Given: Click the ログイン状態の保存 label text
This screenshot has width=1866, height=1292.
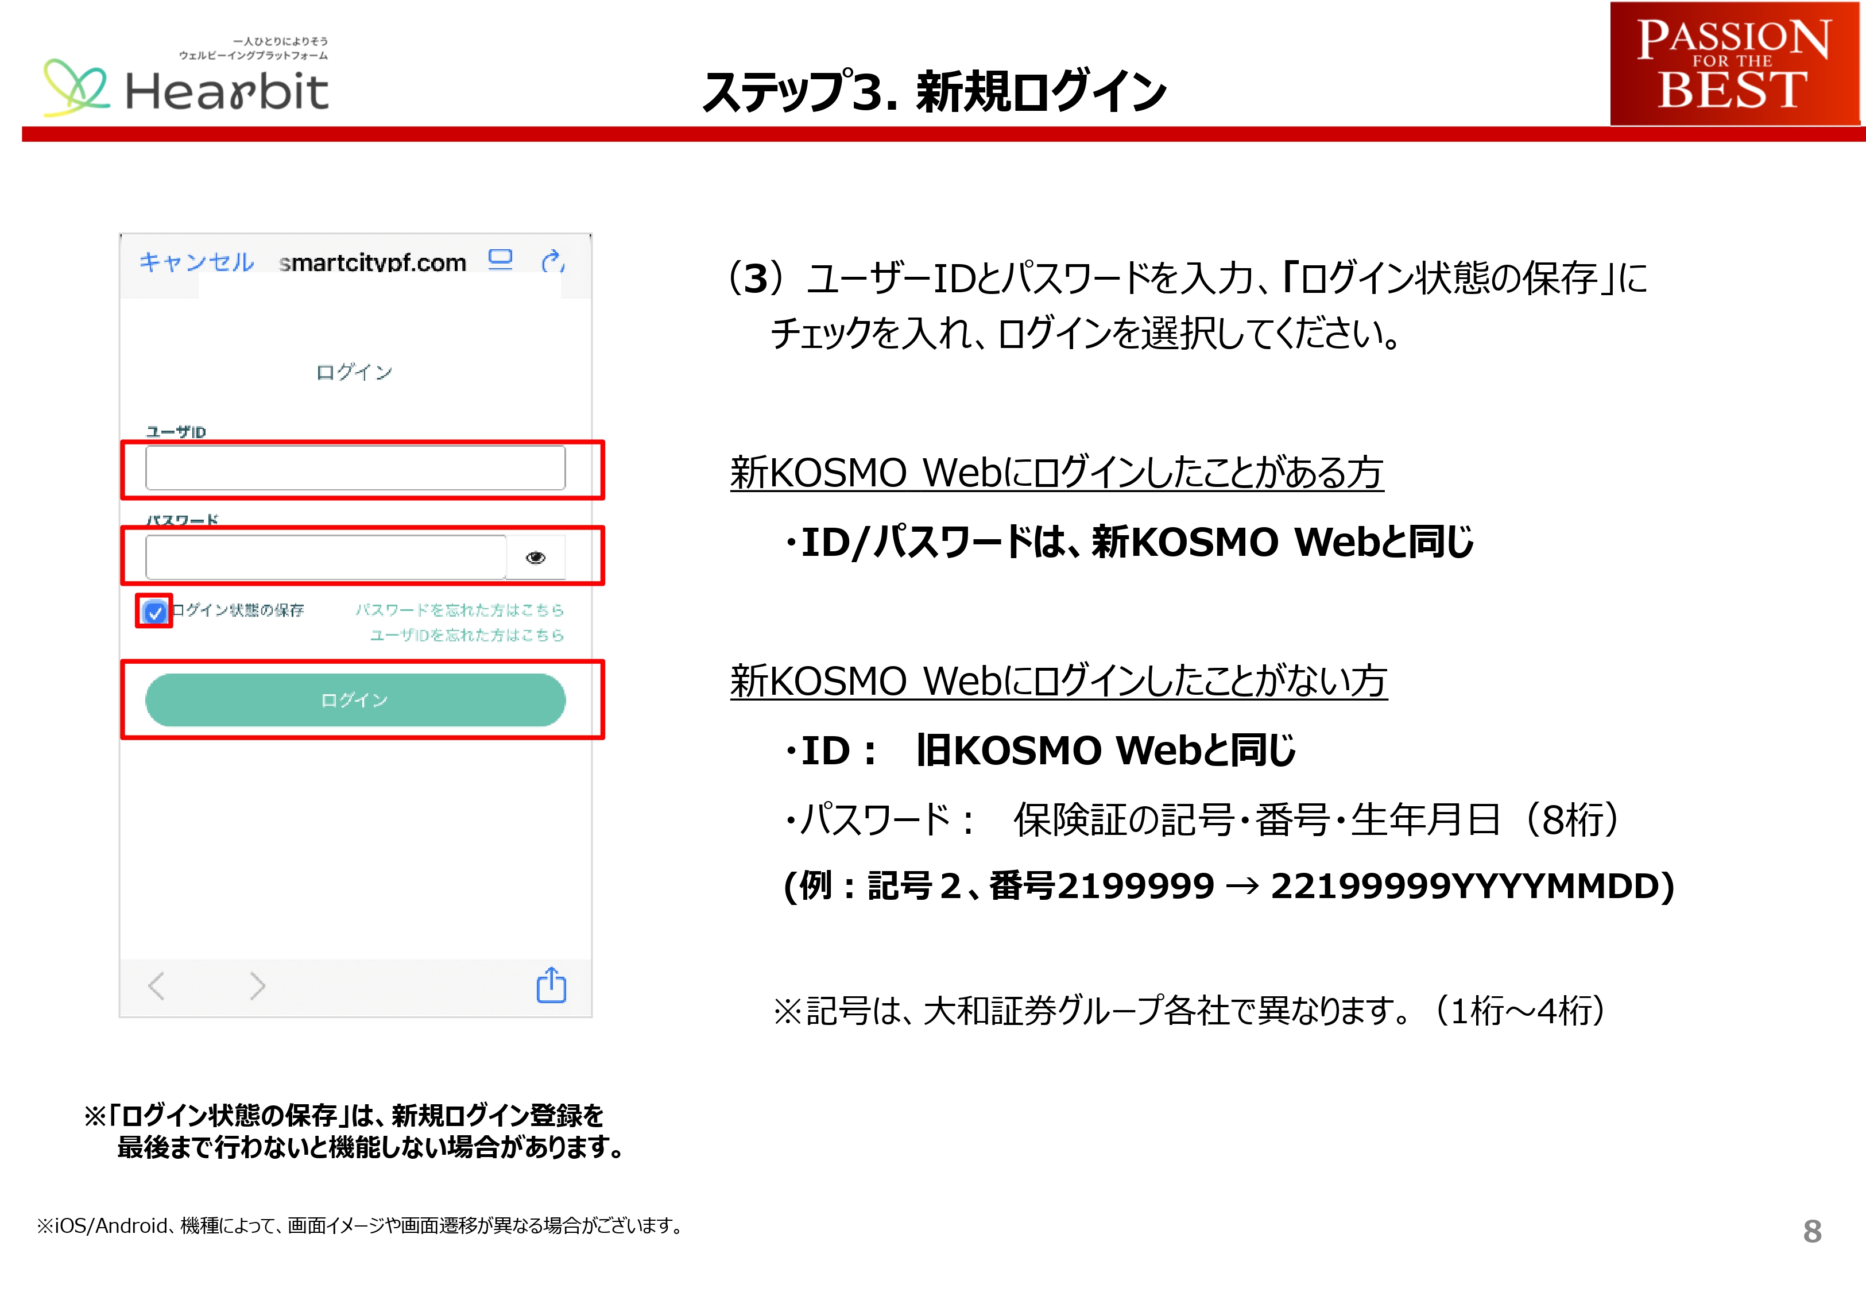Looking at the screenshot, I should pos(239,610).
